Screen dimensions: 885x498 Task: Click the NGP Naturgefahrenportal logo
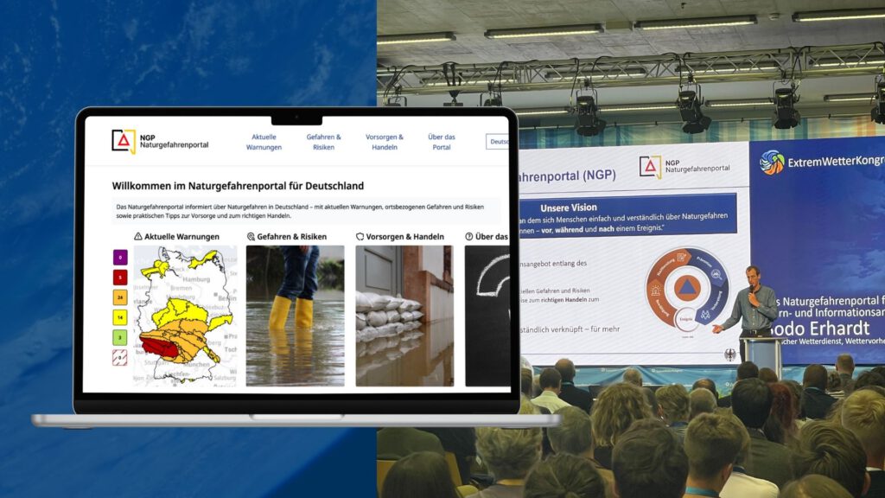pyautogui.click(x=160, y=142)
